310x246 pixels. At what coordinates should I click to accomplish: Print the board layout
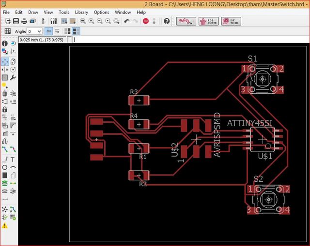click(24, 21)
